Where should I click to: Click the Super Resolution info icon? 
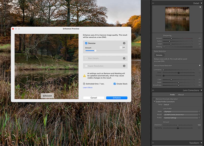pyautogui.click(x=124, y=66)
